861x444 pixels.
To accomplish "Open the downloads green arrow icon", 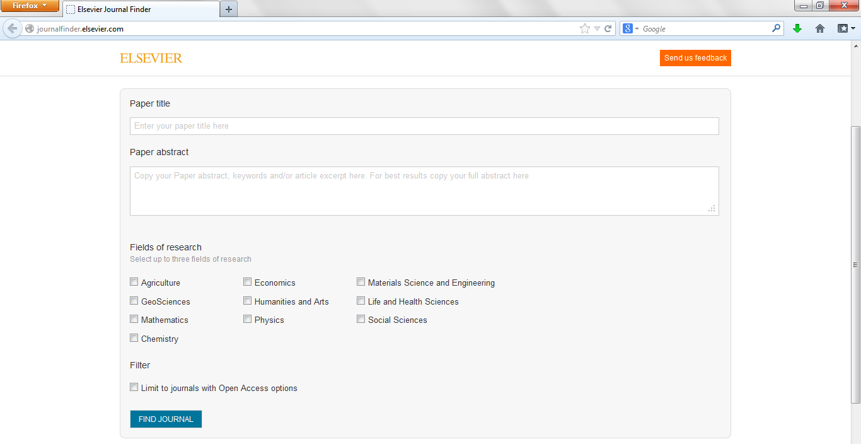I will [797, 28].
